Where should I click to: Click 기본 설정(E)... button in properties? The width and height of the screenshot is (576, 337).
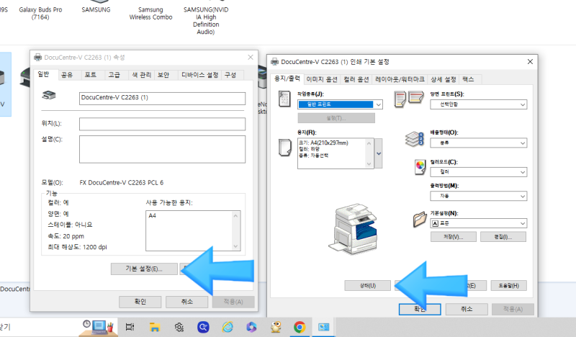(144, 269)
